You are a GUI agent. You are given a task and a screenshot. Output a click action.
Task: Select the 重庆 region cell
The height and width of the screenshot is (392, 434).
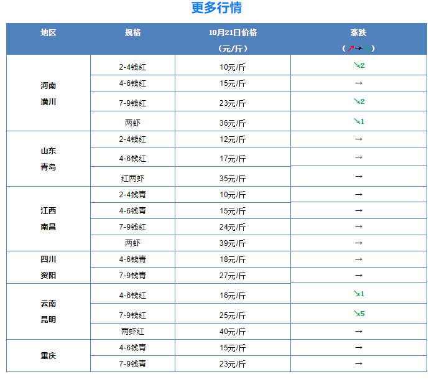tap(48, 356)
